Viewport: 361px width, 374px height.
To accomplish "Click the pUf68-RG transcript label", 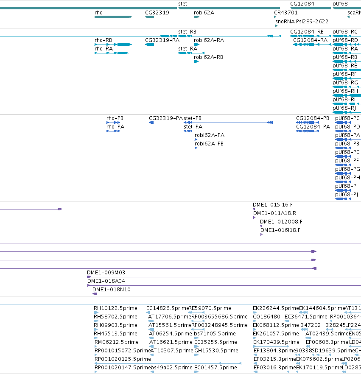I will [x=345, y=83].
